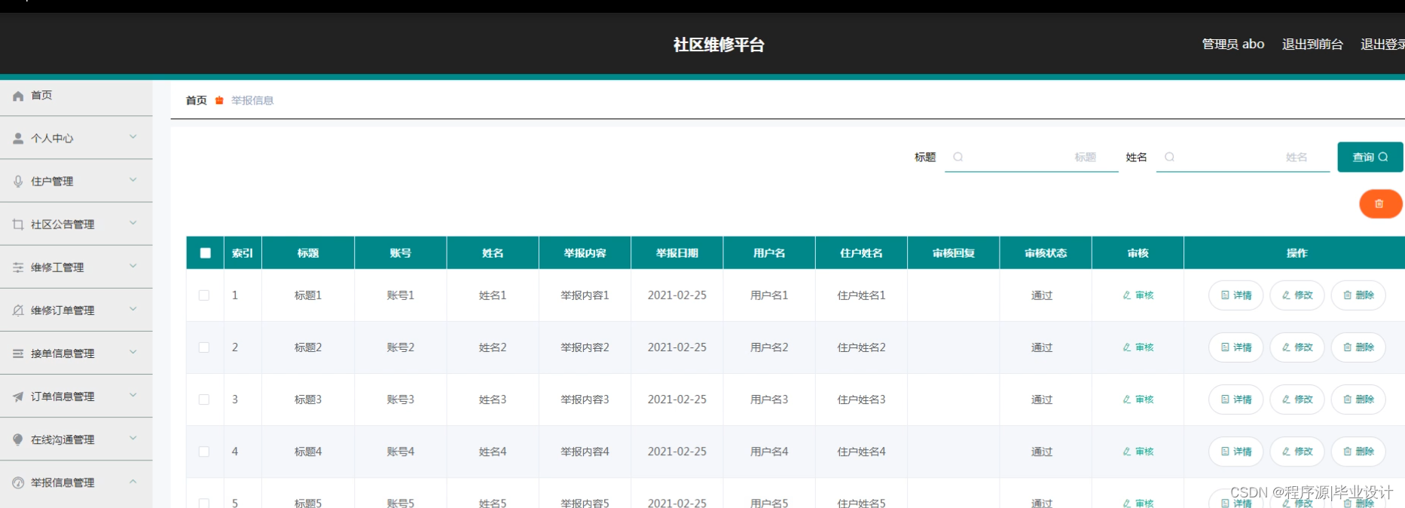Select all rows with header checkbox
The width and height of the screenshot is (1405, 508).
205,253
